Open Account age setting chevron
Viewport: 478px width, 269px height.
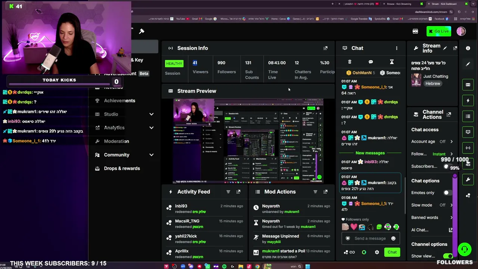451,142
